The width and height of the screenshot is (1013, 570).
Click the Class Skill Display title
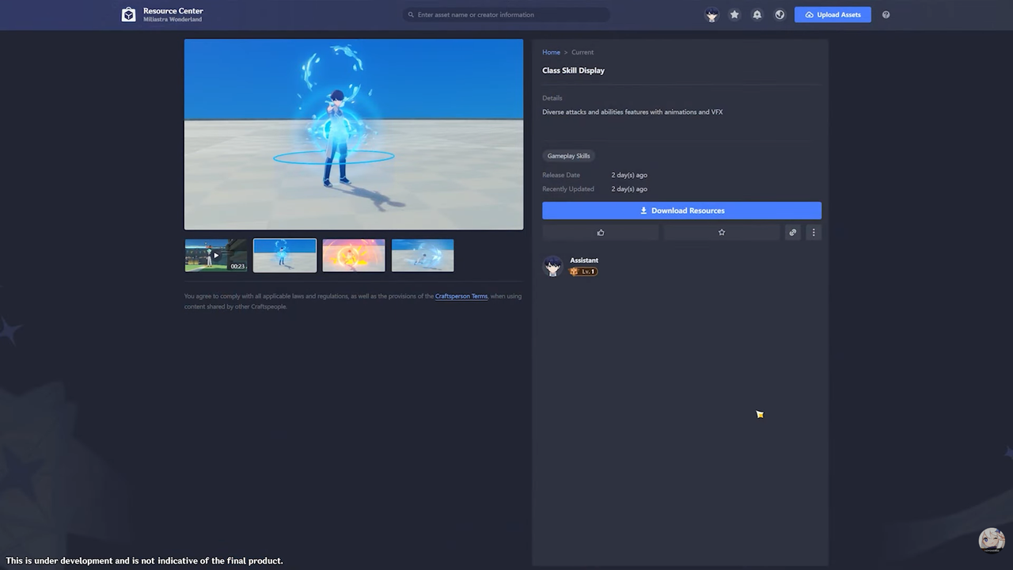click(x=573, y=70)
